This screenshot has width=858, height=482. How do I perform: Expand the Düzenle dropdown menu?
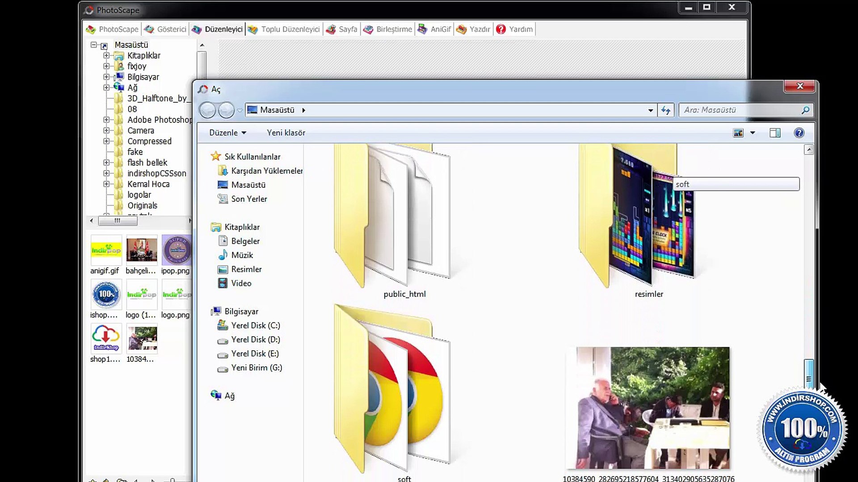click(227, 133)
